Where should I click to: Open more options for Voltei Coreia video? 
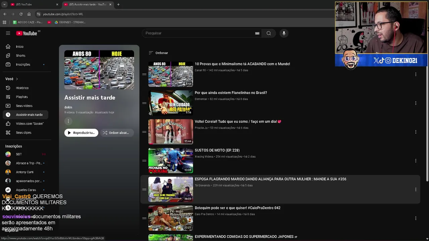tap(416, 132)
